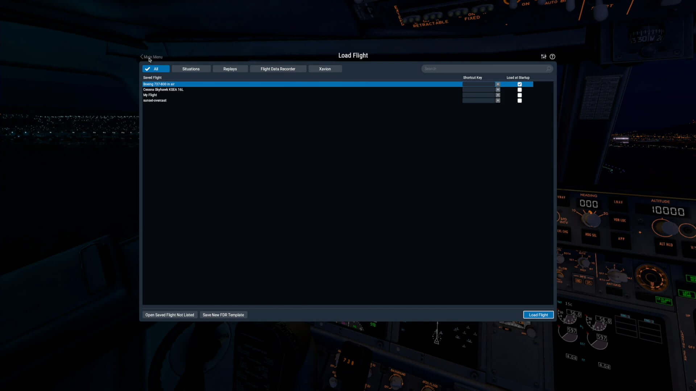The image size is (696, 391).
Task: Click the sunset-overcast saved flight entry
Action: point(154,100)
